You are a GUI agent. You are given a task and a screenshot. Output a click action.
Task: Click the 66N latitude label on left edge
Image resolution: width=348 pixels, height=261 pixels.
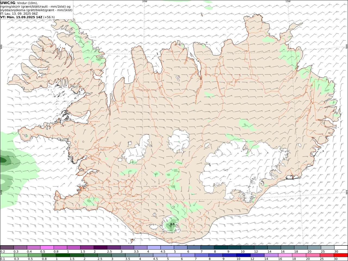1,47
